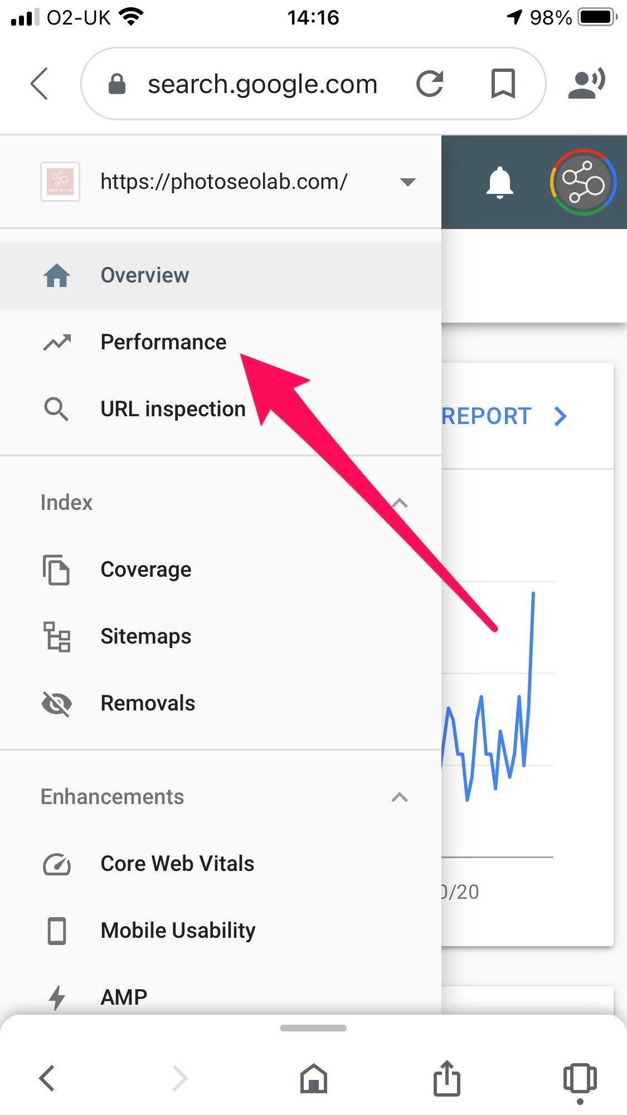Open the search.google.com address field
This screenshot has width=627, height=1115.
point(313,84)
